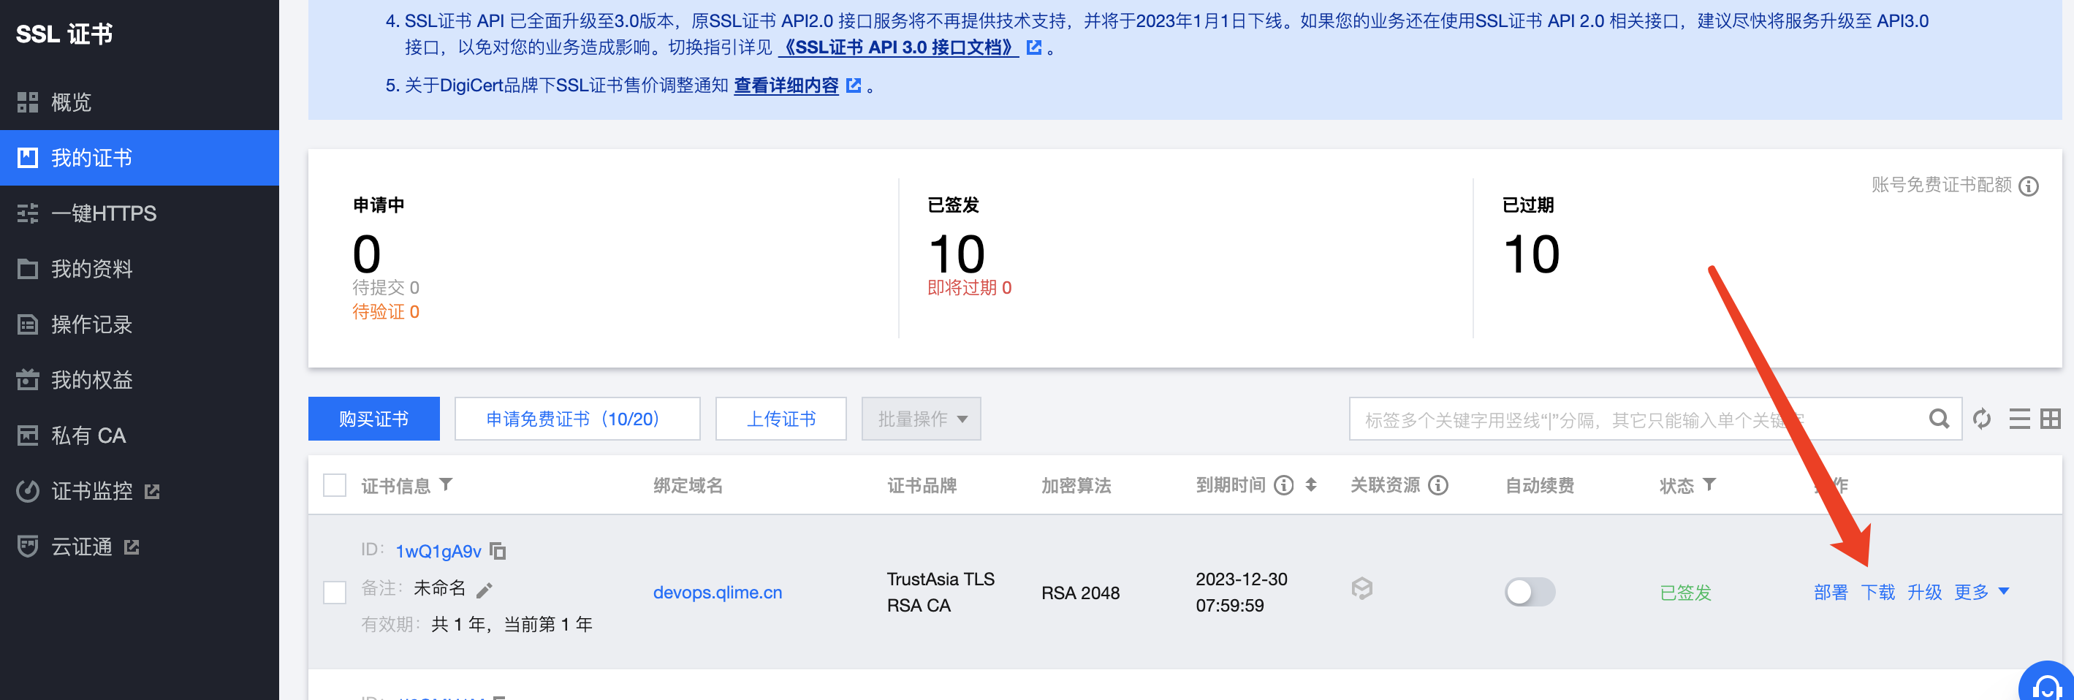Select 我的证书 in the sidebar
Screen dimensions: 2074x700
pyautogui.click(x=140, y=158)
